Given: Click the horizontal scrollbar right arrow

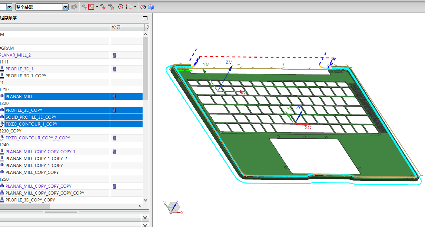Looking at the screenshot, I should click(140, 206).
